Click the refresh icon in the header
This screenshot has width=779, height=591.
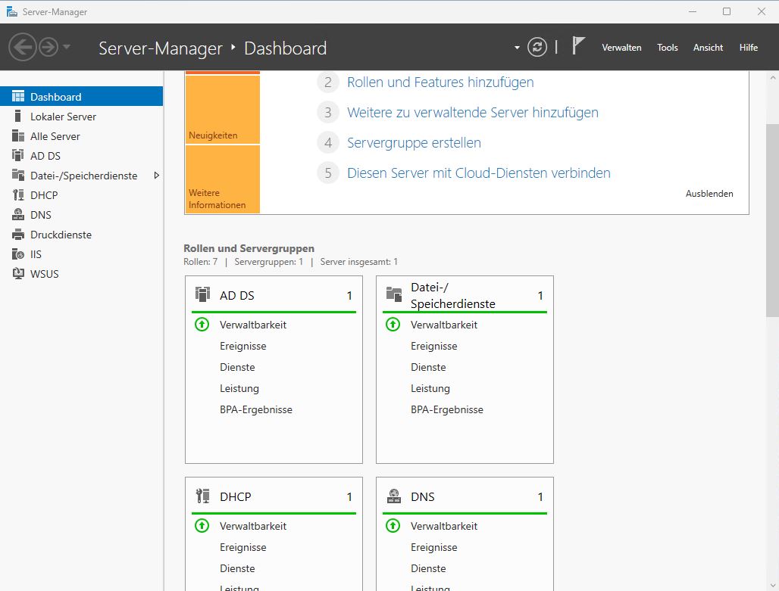[x=537, y=48]
